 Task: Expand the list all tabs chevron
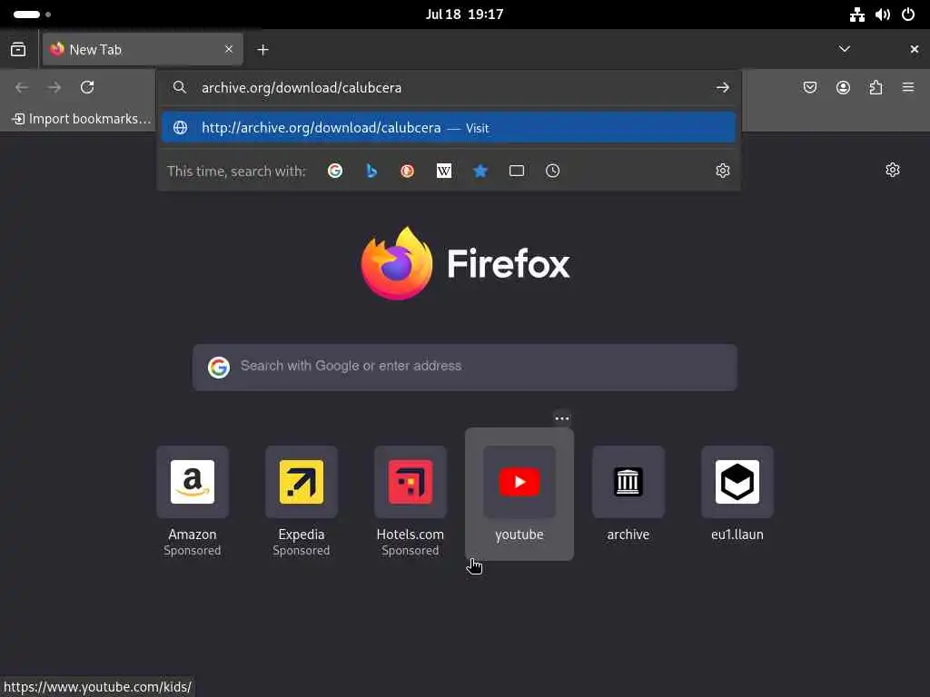(x=844, y=49)
